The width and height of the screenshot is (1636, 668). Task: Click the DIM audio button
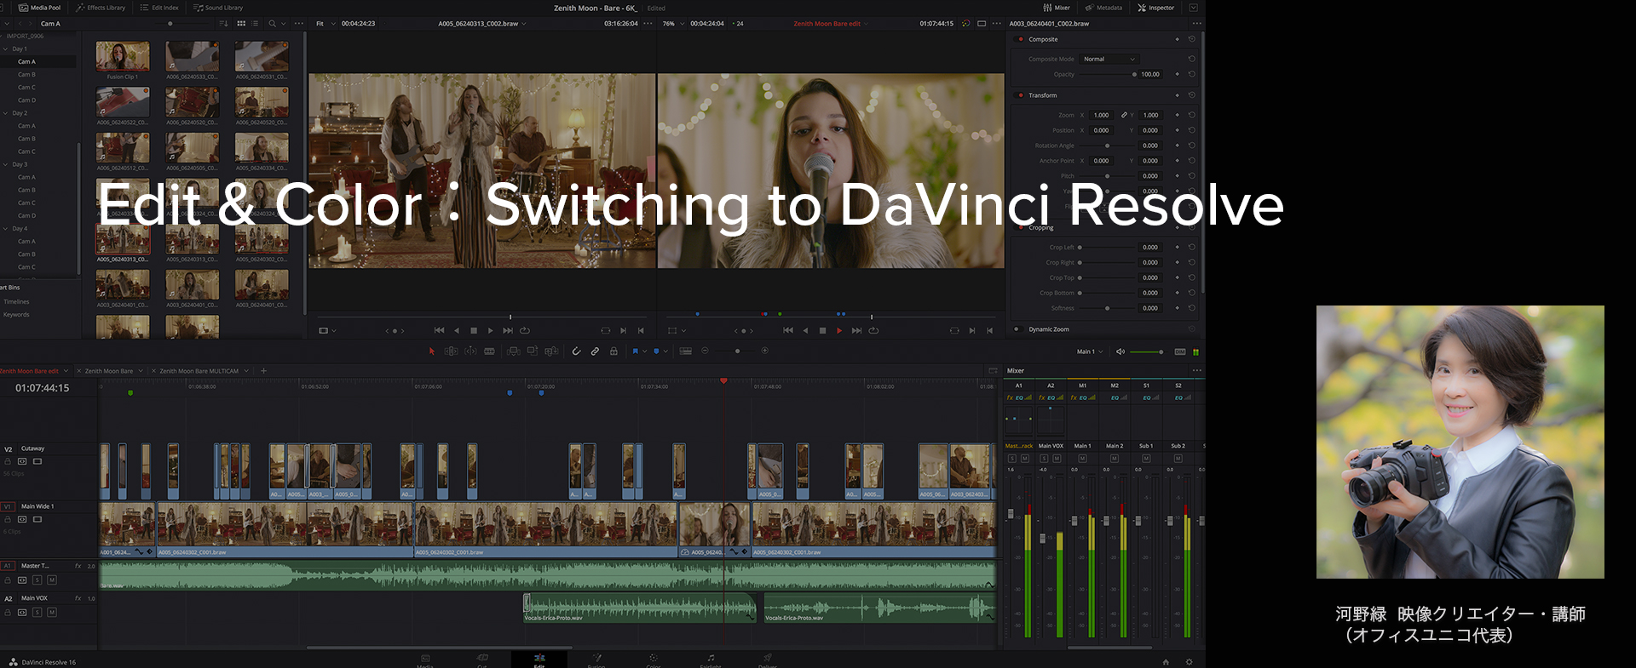1180,351
